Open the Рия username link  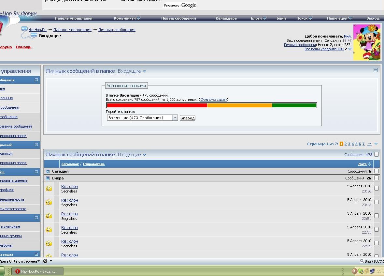pyautogui.click(x=347, y=36)
